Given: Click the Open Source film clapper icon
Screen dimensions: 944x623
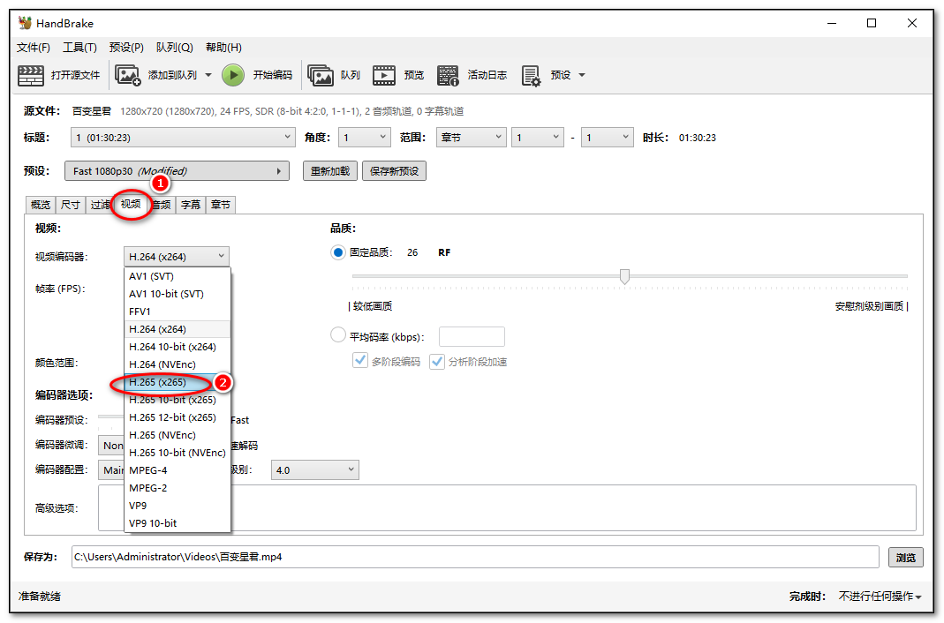Looking at the screenshot, I should coord(31,75).
